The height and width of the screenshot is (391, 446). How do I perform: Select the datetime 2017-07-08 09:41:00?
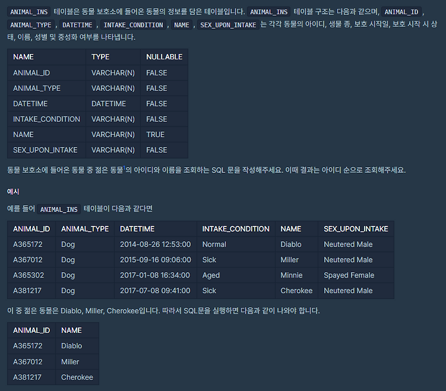tap(155, 291)
